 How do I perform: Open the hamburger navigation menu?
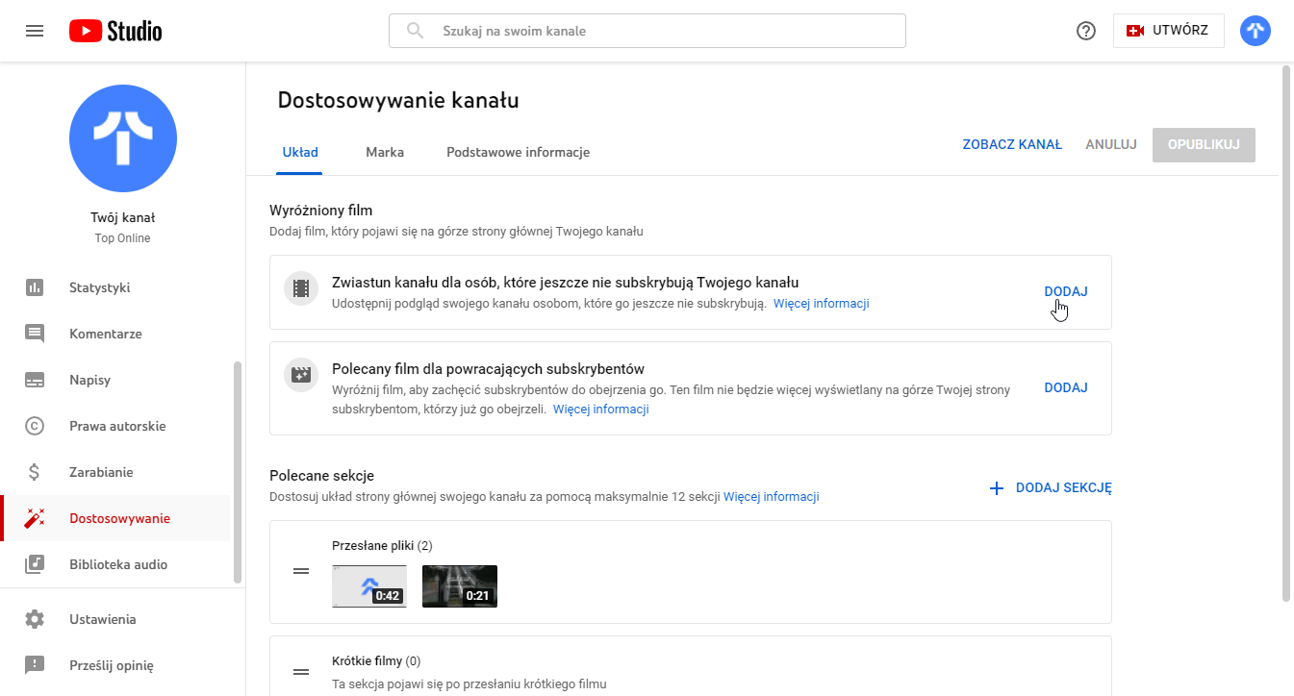(35, 31)
